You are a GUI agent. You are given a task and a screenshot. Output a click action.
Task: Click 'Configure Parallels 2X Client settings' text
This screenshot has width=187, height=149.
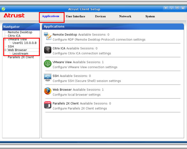(x=80, y=108)
